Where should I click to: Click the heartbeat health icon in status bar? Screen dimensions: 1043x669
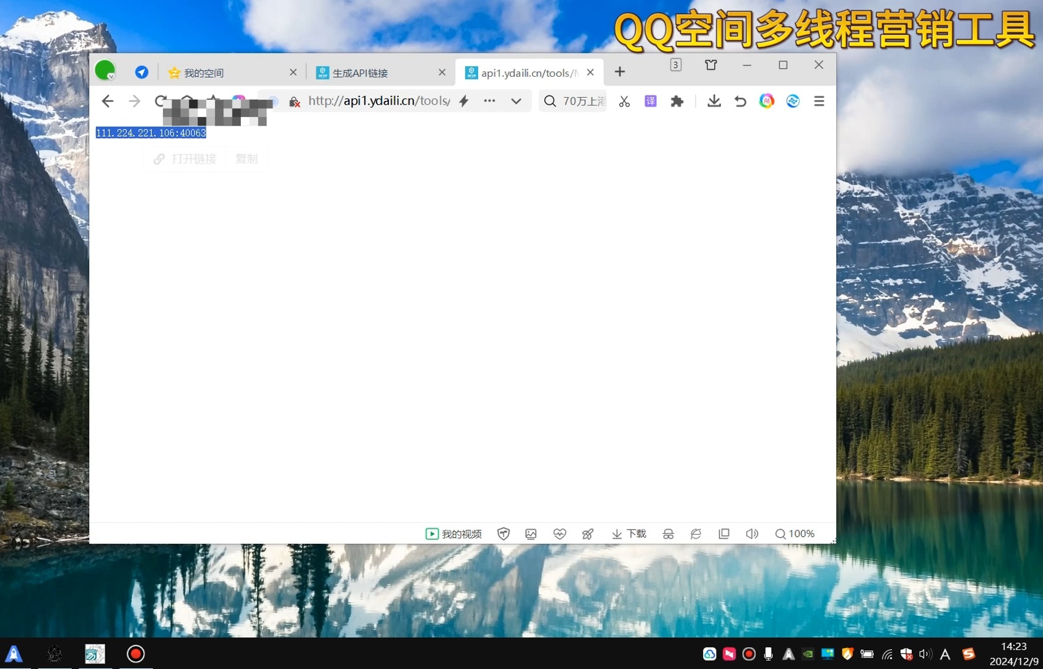click(x=560, y=534)
